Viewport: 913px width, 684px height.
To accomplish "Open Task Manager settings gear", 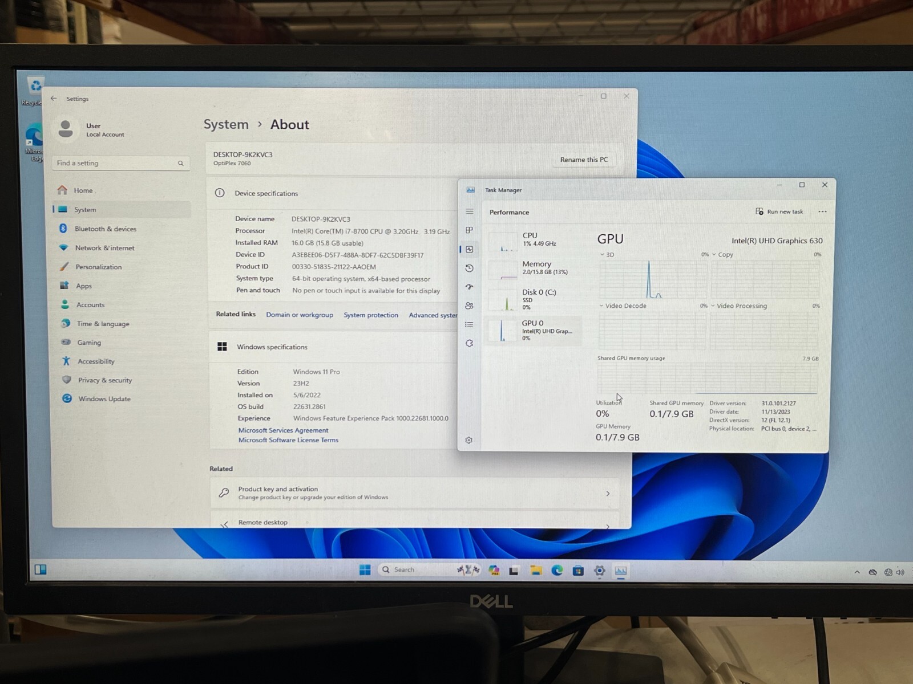I will pyautogui.click(x=469, y=440).
